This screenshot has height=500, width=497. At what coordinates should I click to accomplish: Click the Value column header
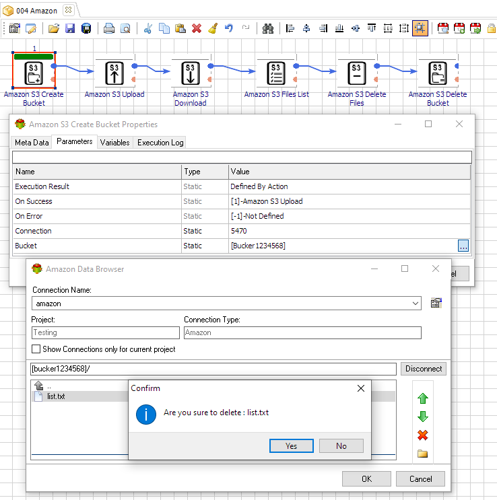[350, 172]
